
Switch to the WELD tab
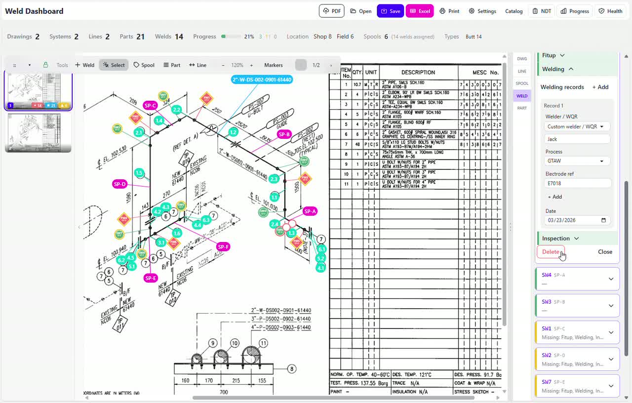coord(522,96)
